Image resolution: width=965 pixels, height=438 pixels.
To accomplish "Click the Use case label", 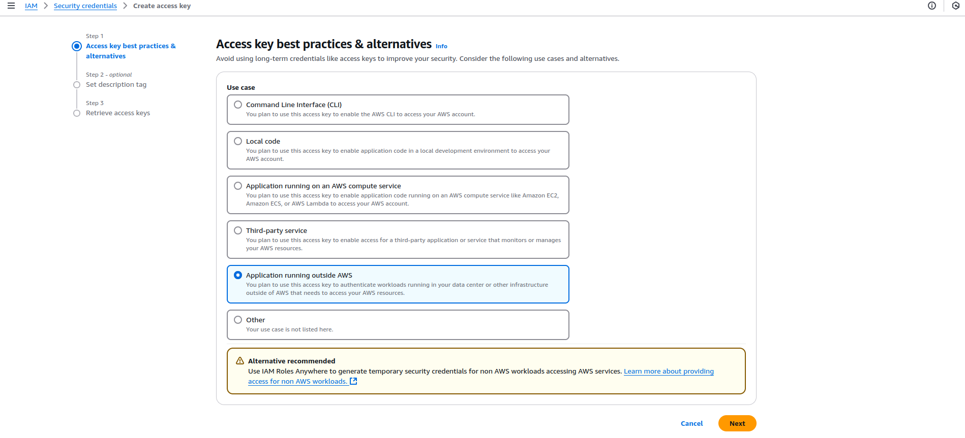I will (x=241, y=87).
